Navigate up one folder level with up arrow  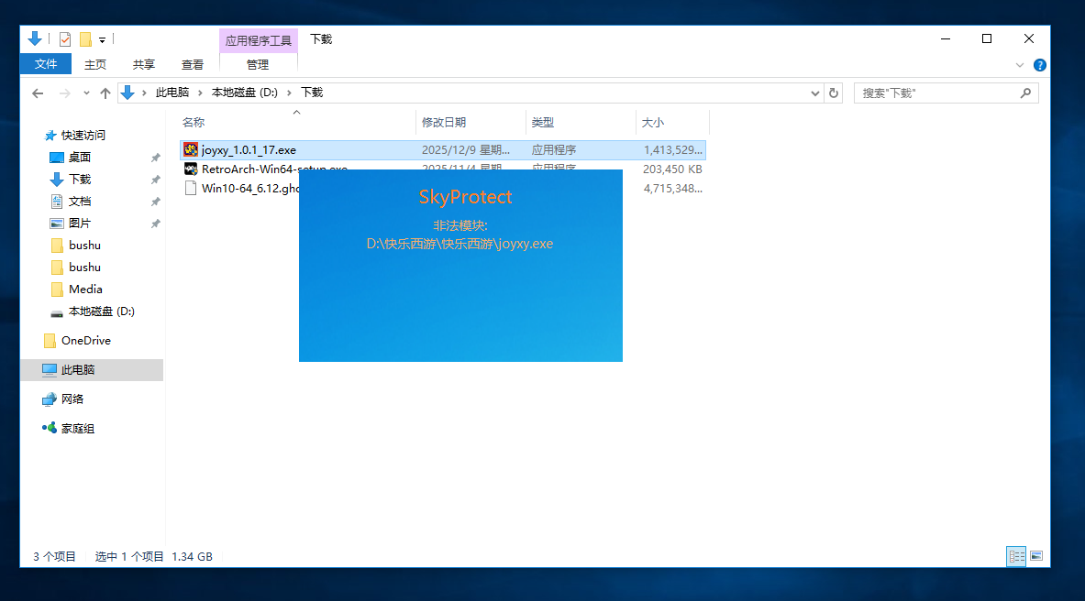coord(105,93)
